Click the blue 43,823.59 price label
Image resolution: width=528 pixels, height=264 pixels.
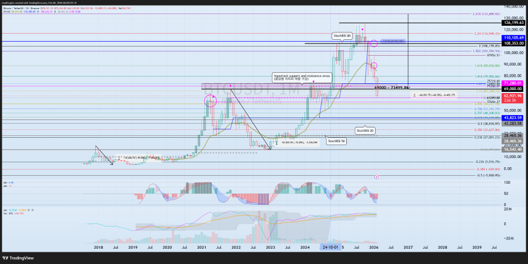(x=513, y=118)
